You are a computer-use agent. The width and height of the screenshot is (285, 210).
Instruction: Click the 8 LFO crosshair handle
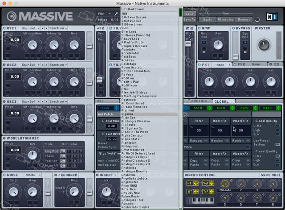[x=278, y=108]
